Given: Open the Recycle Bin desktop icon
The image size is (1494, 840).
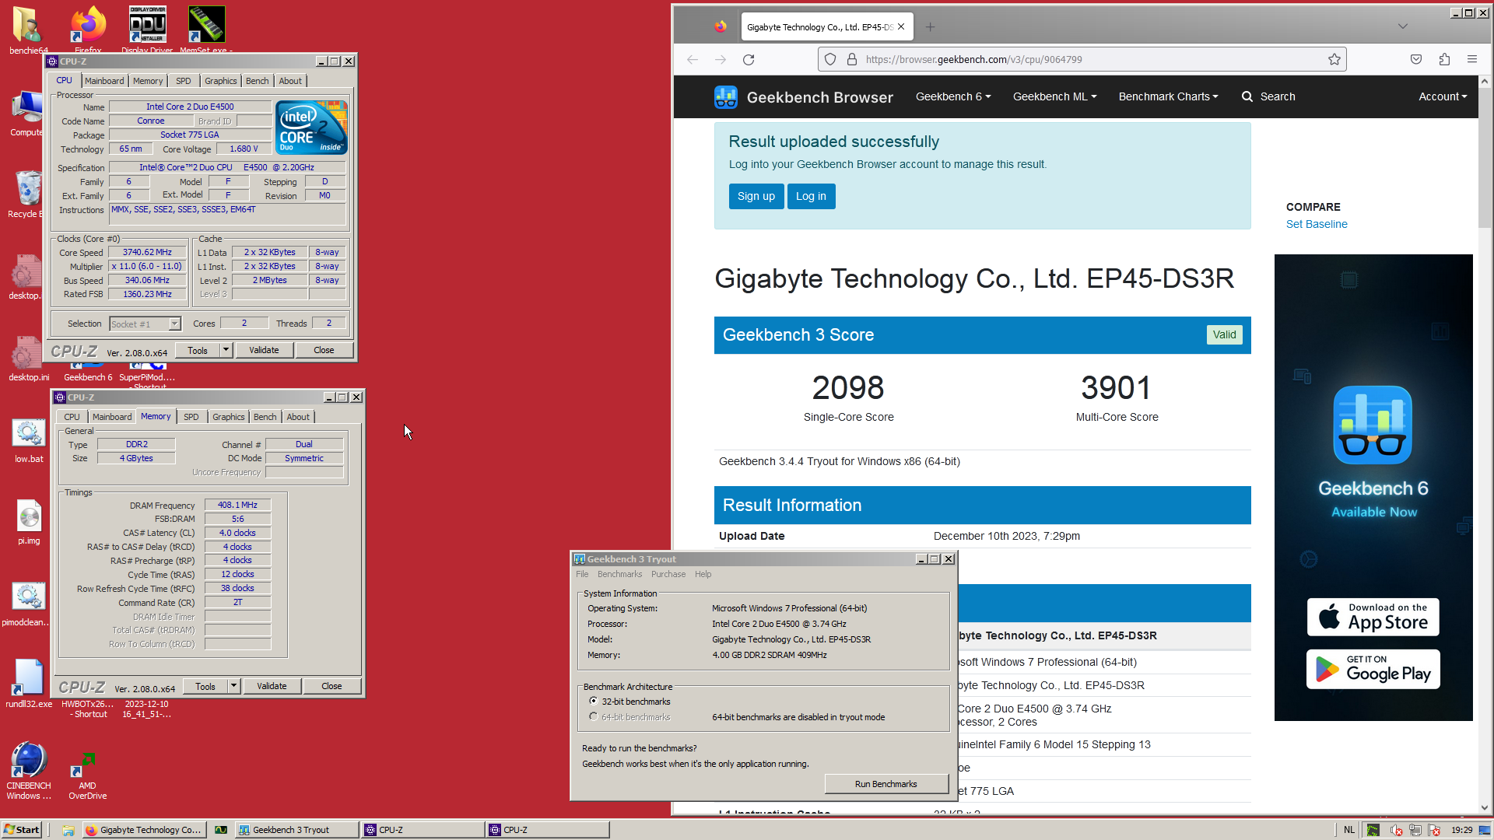Looking at the screenshot, I should click(26, 194).
